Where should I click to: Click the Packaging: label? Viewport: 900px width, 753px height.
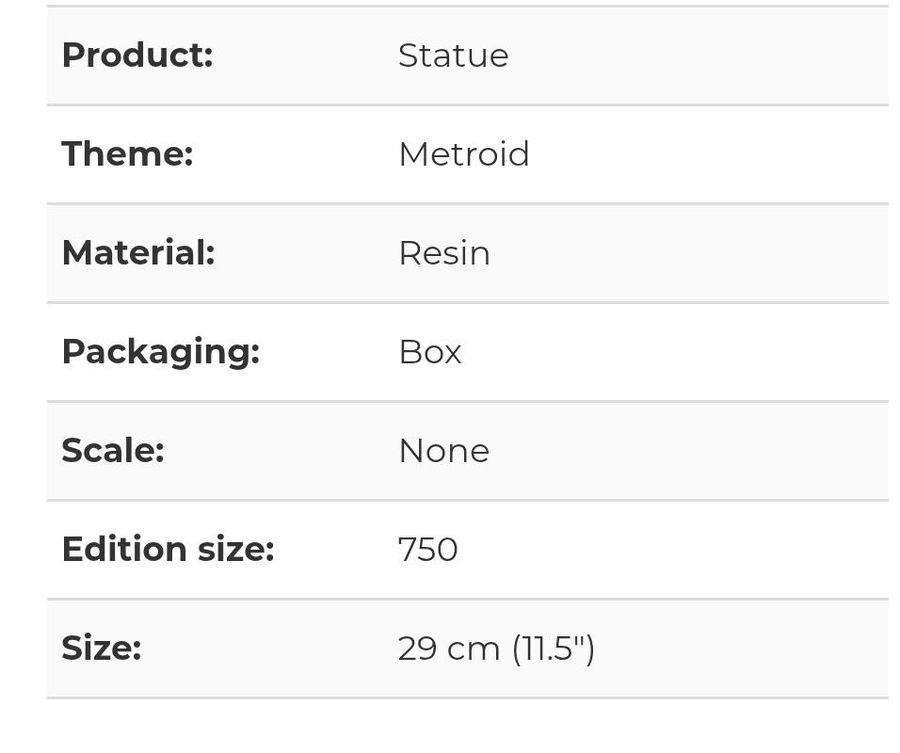coord(160,352)
